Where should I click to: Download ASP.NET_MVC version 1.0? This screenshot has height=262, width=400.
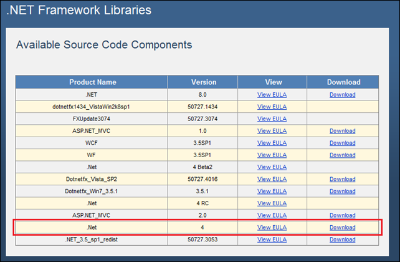[x=342, y=131]
